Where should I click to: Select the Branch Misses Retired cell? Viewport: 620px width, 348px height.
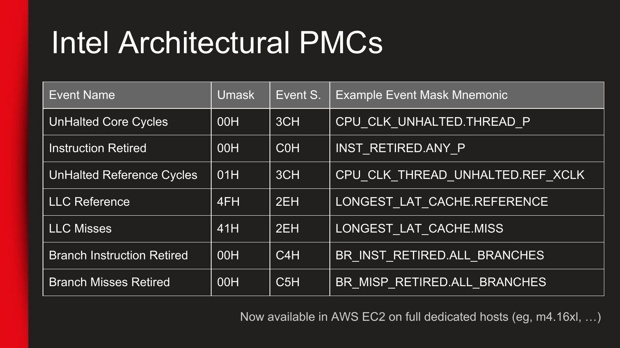(109, 282)
